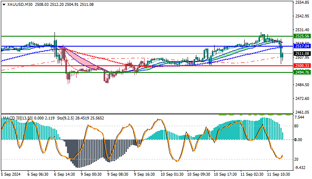This screenshot has width=312, height=179.
Task: Click the 10 Sep 17:30 time marker
Action: tap(224, 174)
